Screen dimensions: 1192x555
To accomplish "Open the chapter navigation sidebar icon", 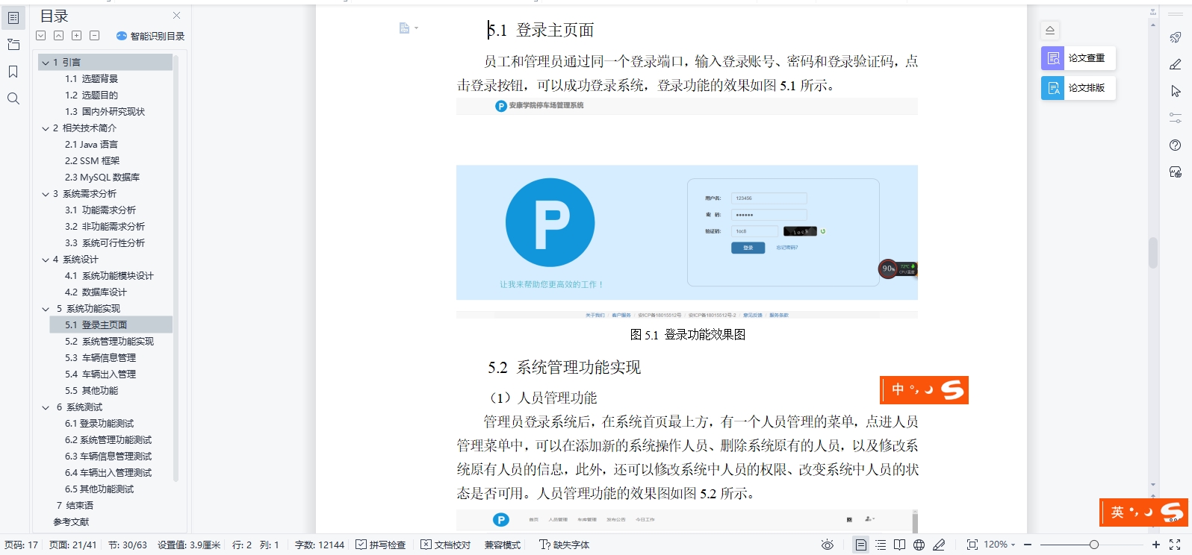I will click(x=13, y=45).
